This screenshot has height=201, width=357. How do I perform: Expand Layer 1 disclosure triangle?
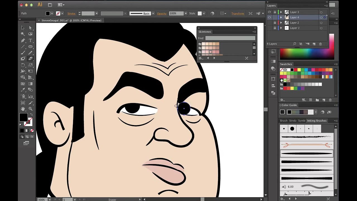(281, 28)
